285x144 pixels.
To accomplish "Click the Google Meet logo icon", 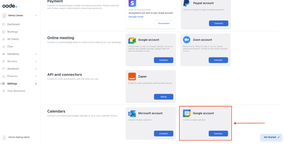I will [x=132, y=40].
